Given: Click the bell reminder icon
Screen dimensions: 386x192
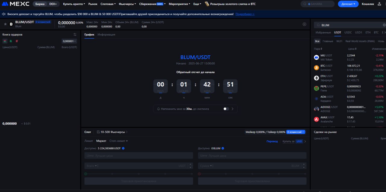Looking at the screenshot, I should coord(158,109).
